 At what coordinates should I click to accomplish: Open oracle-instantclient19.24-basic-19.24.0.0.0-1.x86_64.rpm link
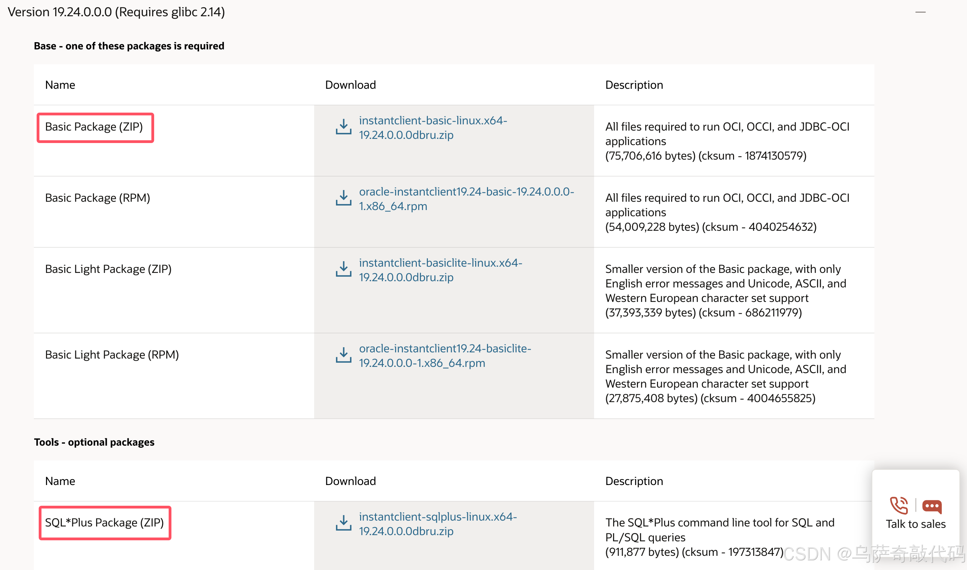click(x=467, y=199)
